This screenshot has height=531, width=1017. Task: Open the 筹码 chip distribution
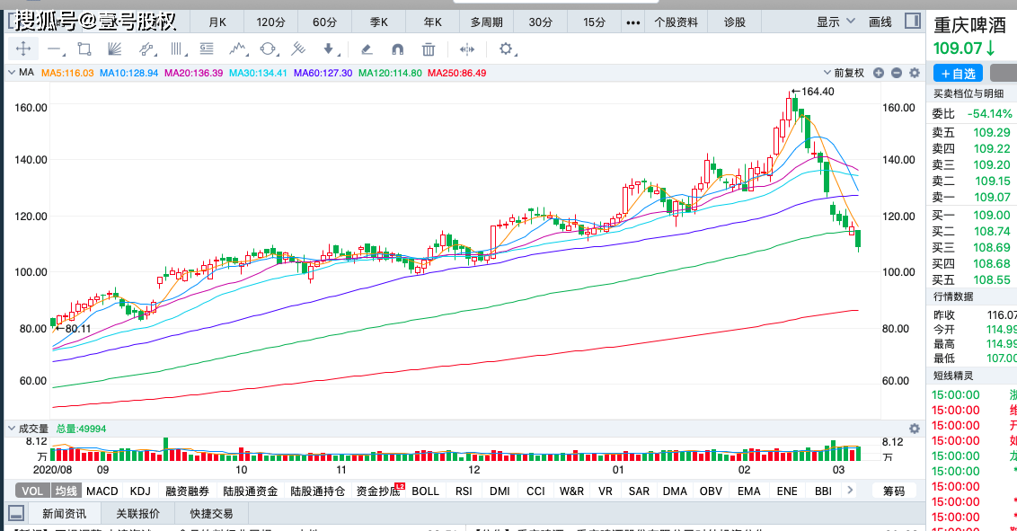tap(894, 491)
